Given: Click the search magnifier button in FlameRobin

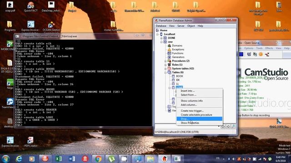Looking at the screenshot, I should point(233,126).
